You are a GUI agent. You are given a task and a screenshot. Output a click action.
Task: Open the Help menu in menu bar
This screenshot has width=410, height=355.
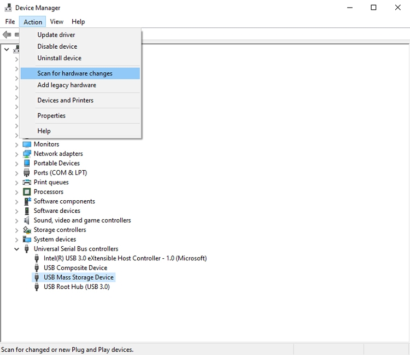(x=78, y=22)
